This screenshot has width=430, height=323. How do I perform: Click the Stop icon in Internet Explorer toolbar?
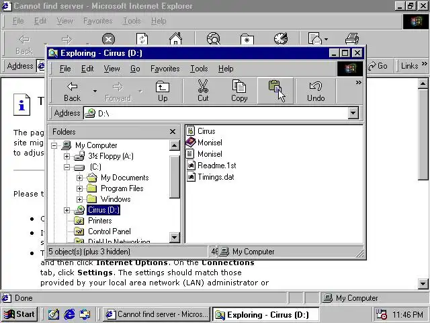click(108, 39)
